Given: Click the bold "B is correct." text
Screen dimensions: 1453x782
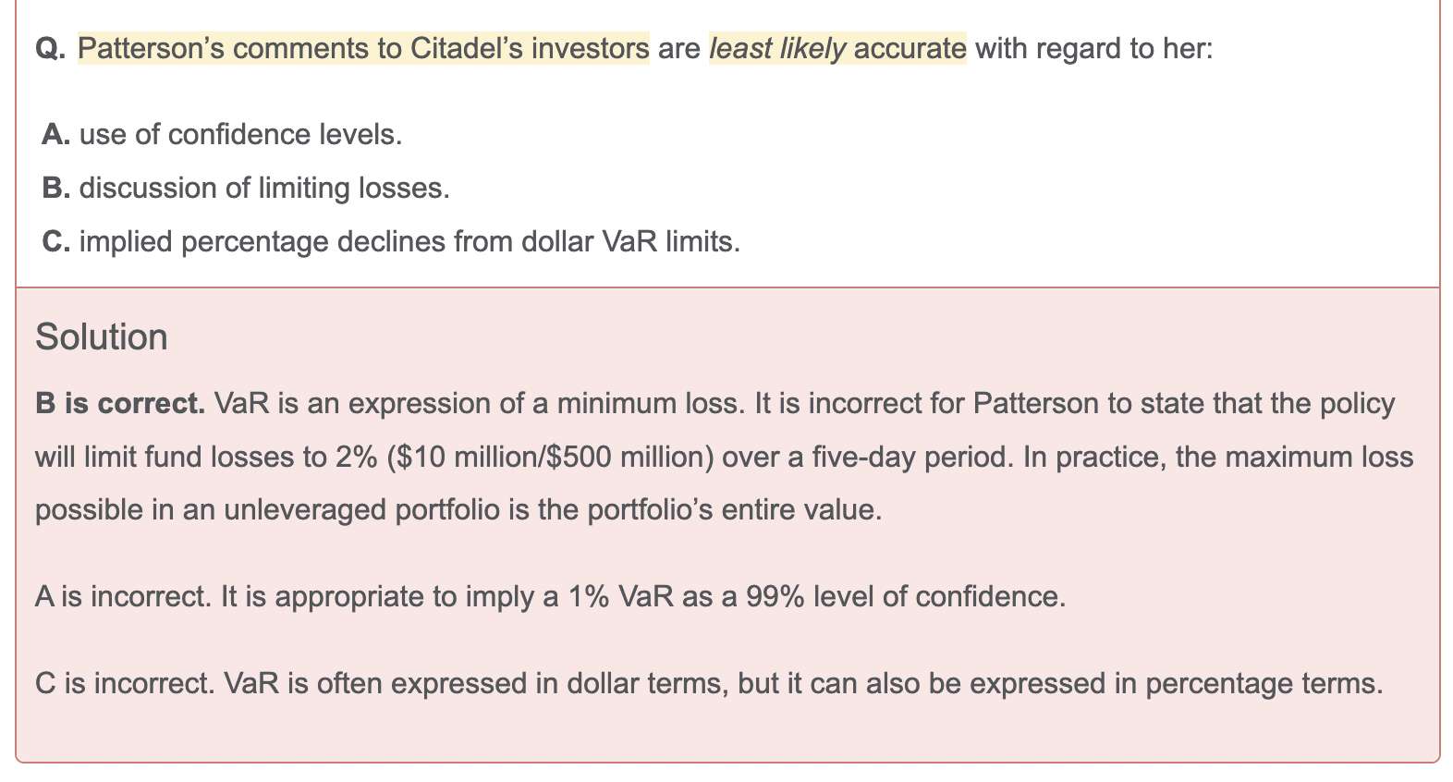Looking at the screenshot, I should (120, 404).
